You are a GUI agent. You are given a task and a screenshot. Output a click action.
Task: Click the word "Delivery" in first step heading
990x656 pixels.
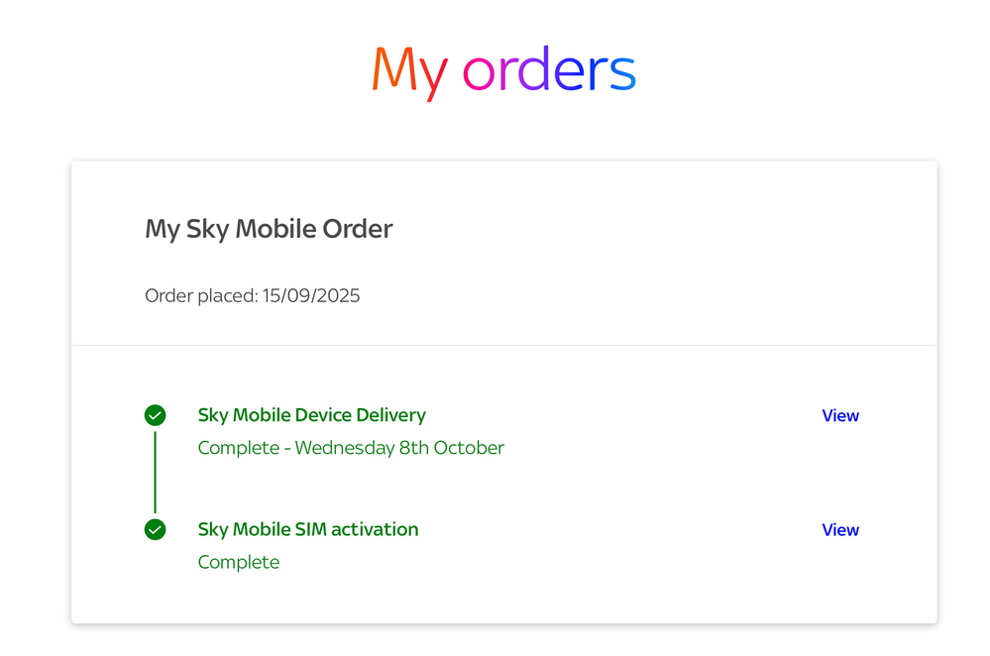389,415
